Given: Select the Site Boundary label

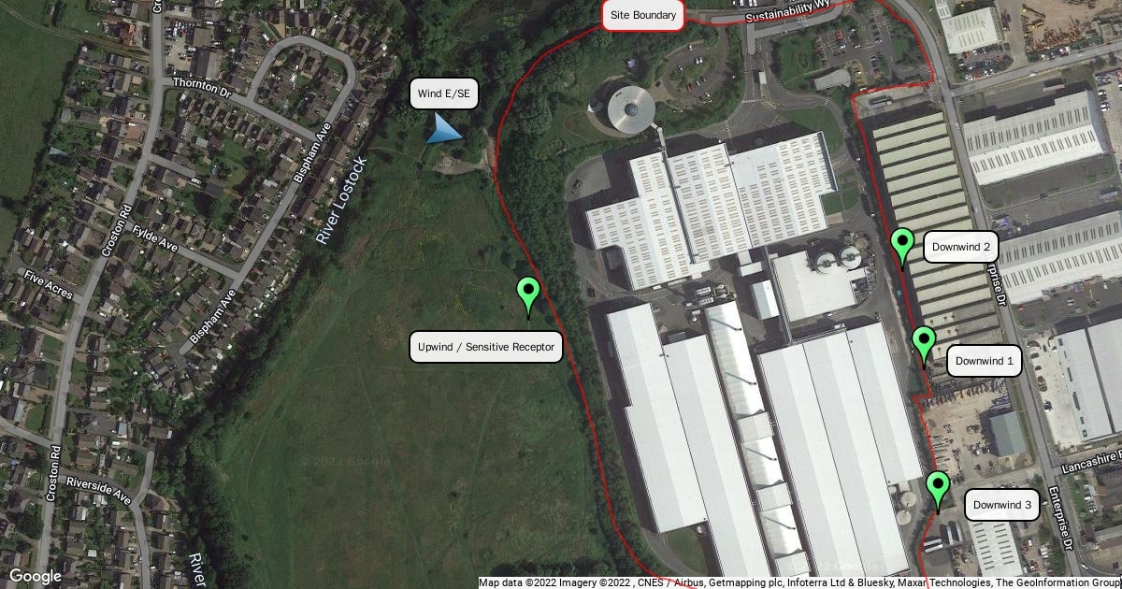Looking at the screenshot, I should pyautogui.click(x=643, y=16).
